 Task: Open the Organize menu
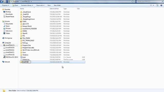coord(5,5)
